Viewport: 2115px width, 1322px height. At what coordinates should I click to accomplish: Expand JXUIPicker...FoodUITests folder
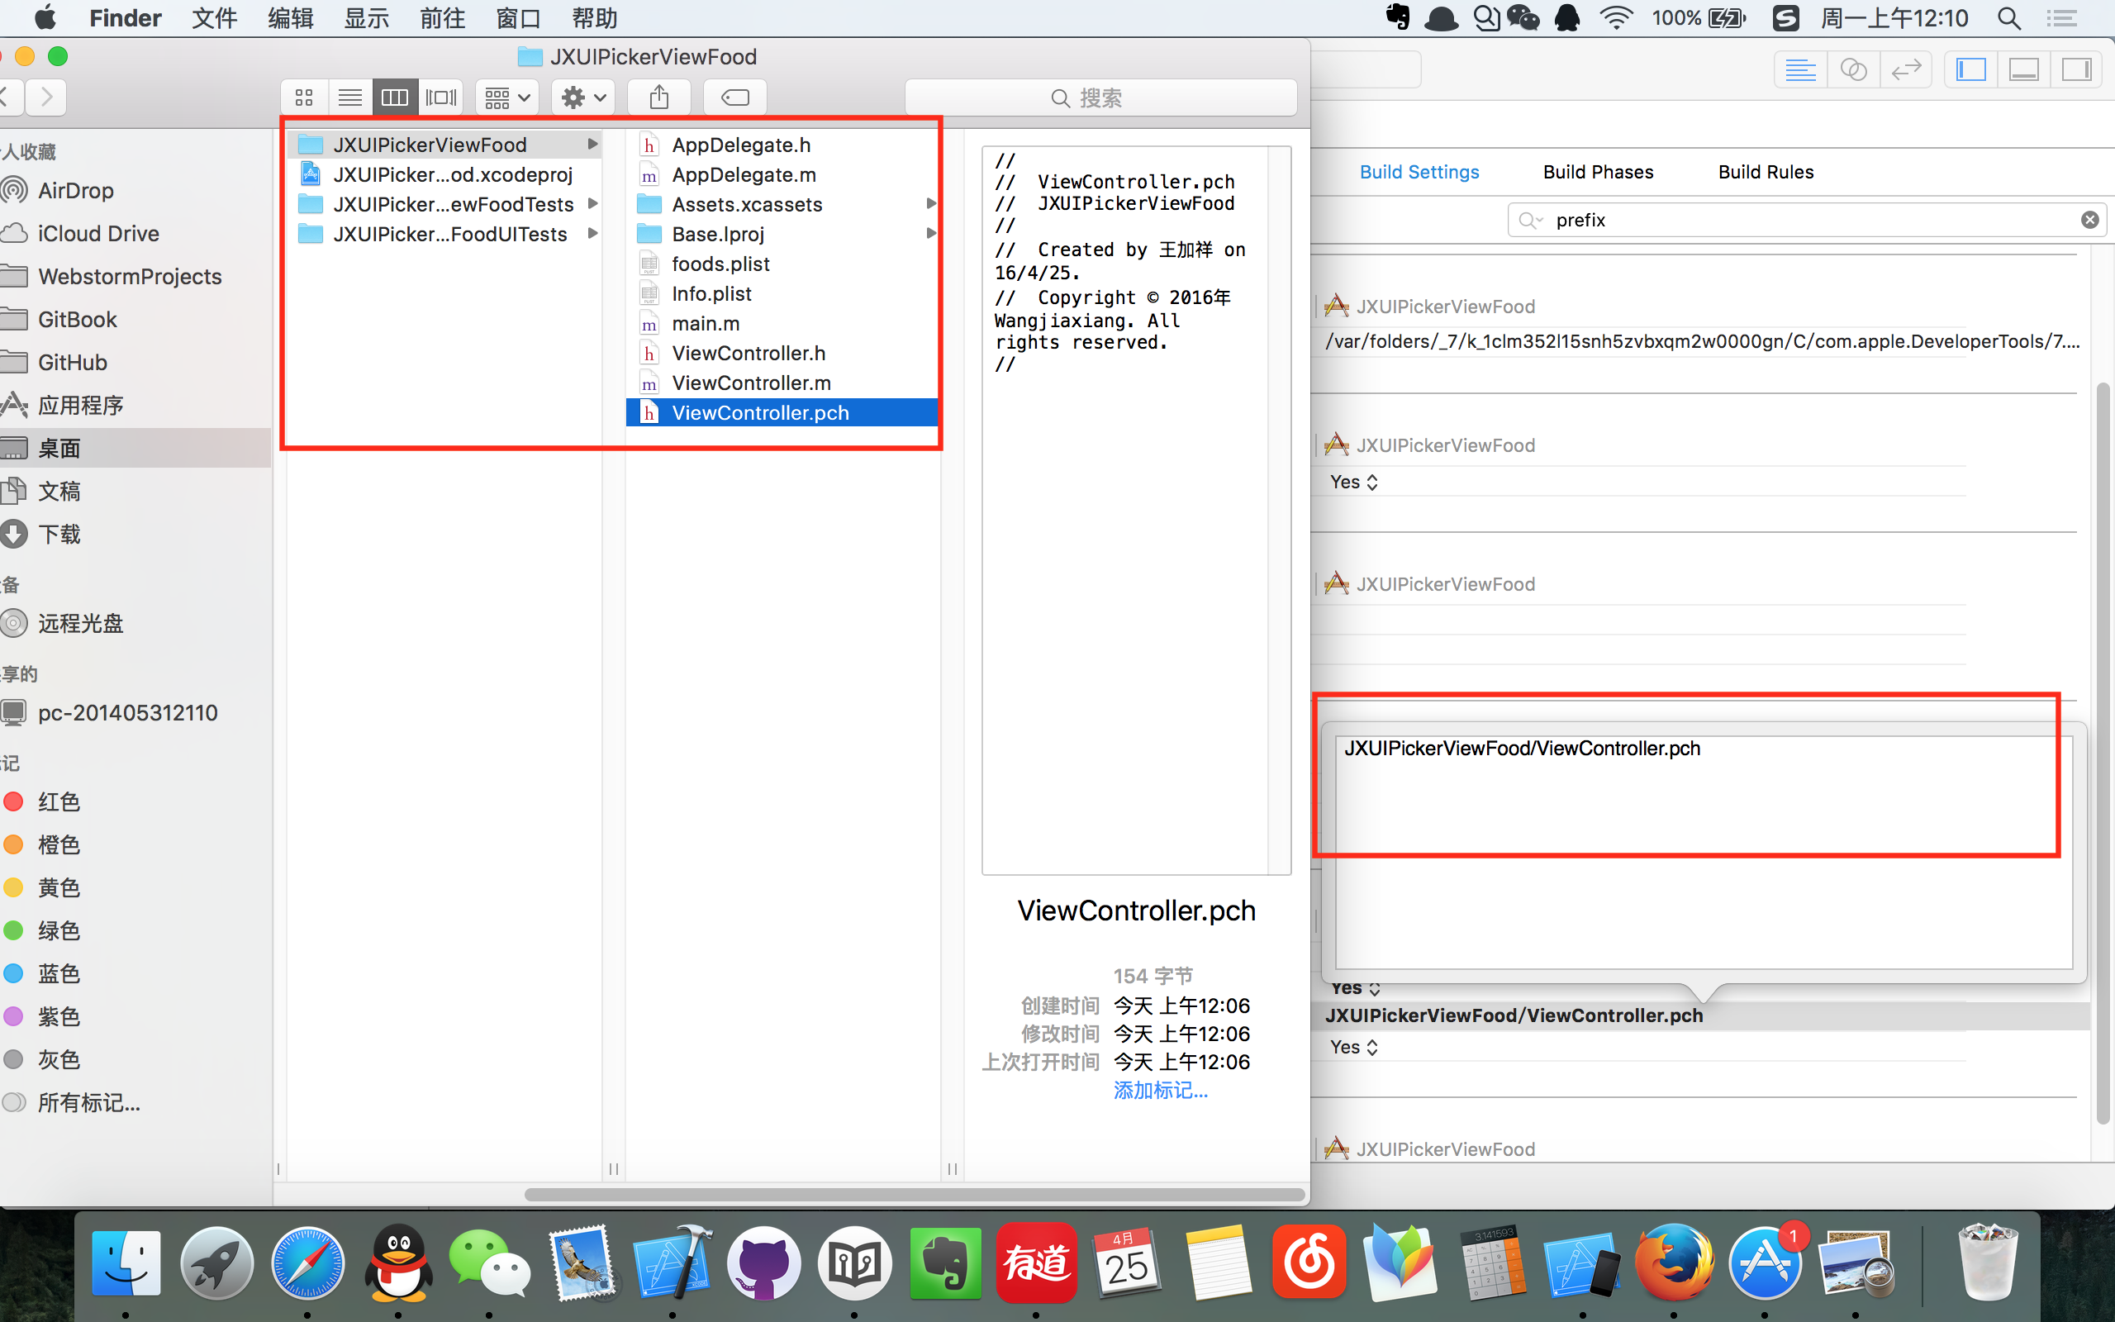[x=592, y=234]
